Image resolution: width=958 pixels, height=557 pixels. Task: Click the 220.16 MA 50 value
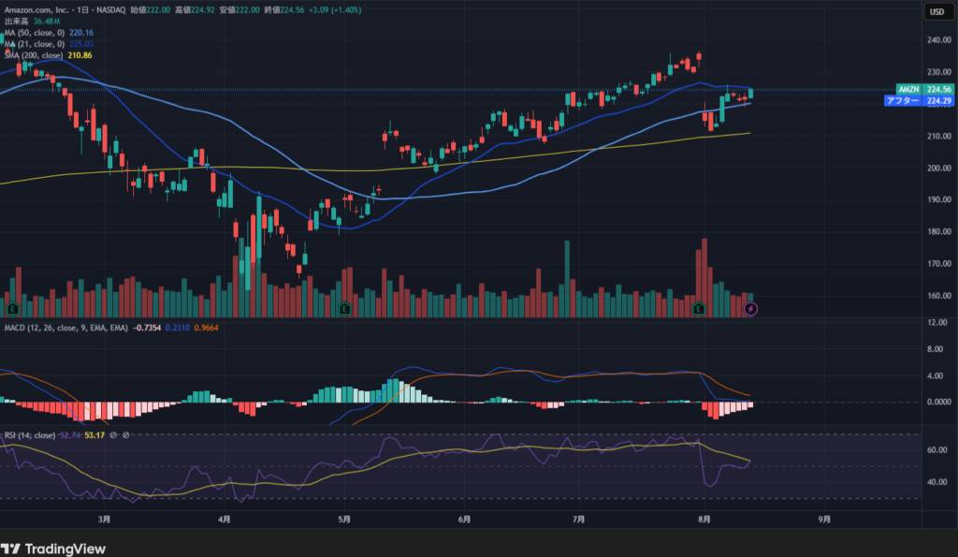coord(81,33)
